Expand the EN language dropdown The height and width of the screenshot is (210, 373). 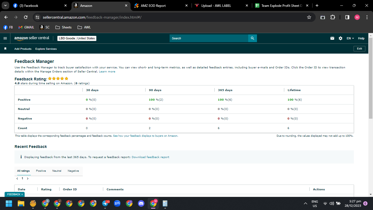pos(350,38)
